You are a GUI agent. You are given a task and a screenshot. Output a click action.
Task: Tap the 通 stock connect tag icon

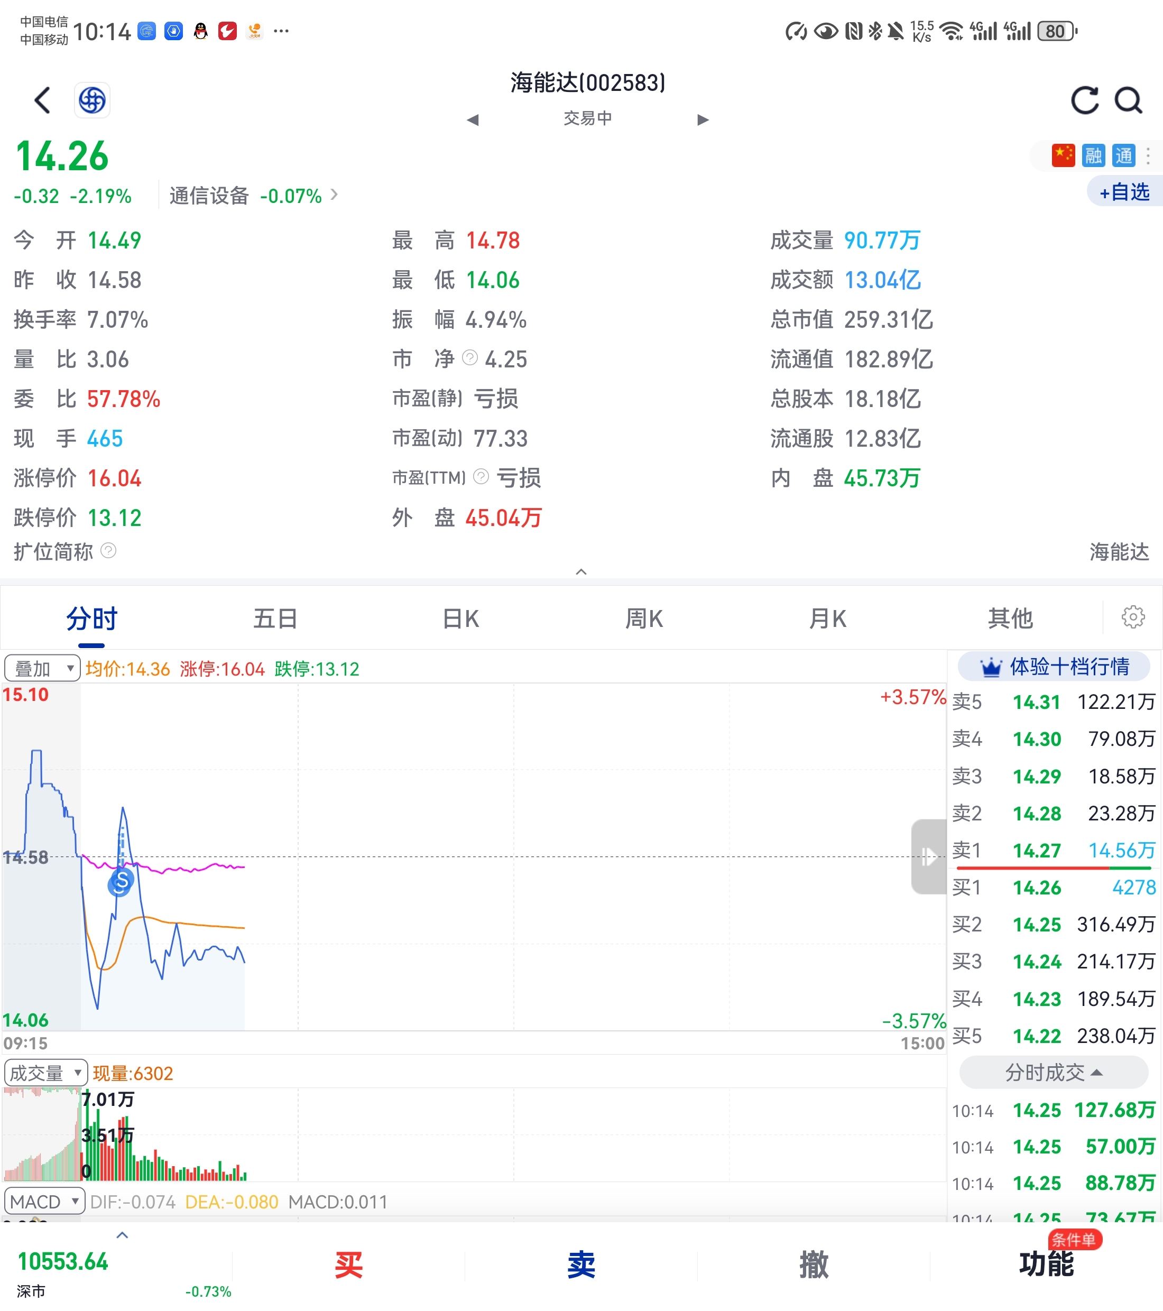[x=1123, y=155]
